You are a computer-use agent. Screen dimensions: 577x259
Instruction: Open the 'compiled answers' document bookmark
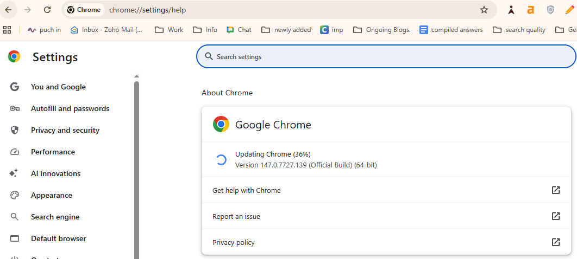pyautogui.click(x=451, y=30)
